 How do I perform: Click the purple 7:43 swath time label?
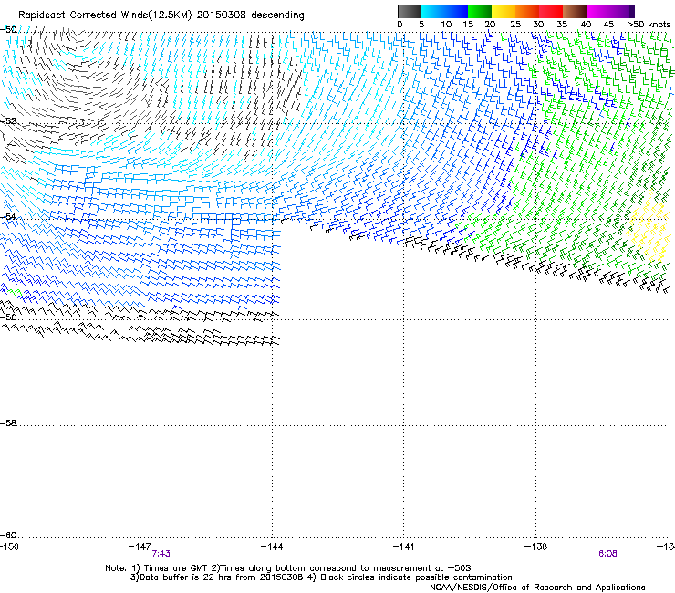coord(161,554)
